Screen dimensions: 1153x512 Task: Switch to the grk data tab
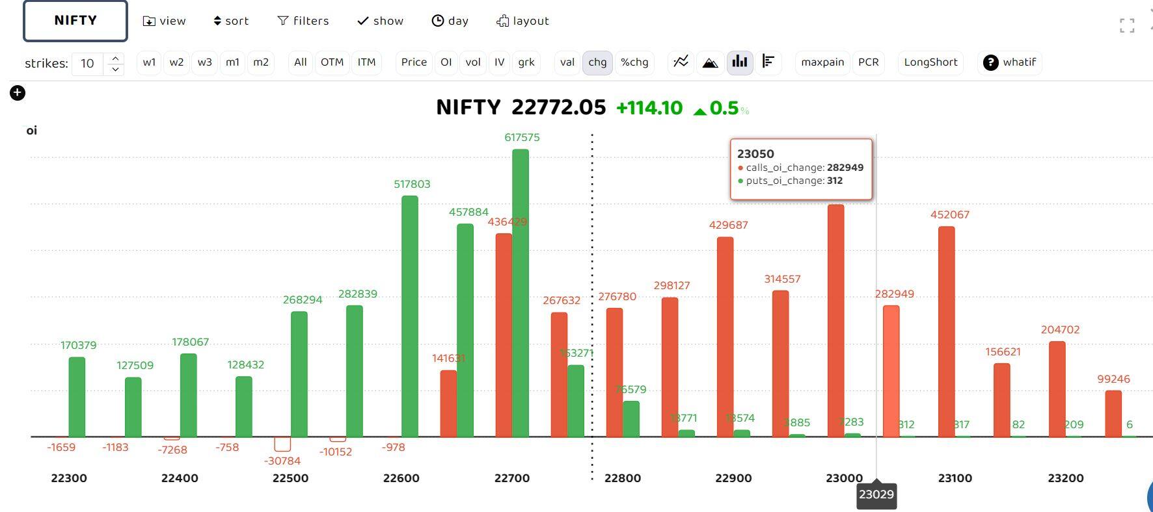[526, 62]
